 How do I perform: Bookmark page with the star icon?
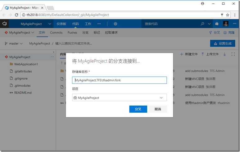pos(228,15)
